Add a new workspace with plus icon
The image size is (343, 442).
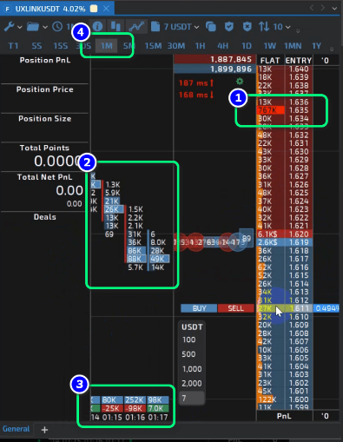[44, 430]
